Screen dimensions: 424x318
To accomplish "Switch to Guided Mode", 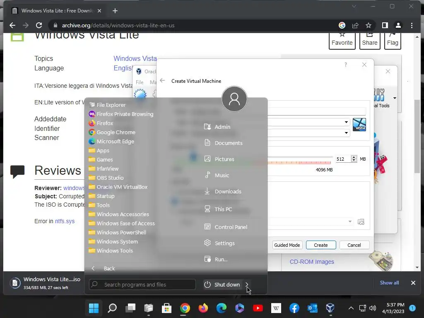I will pyautogui.click(x=287, y=245).
